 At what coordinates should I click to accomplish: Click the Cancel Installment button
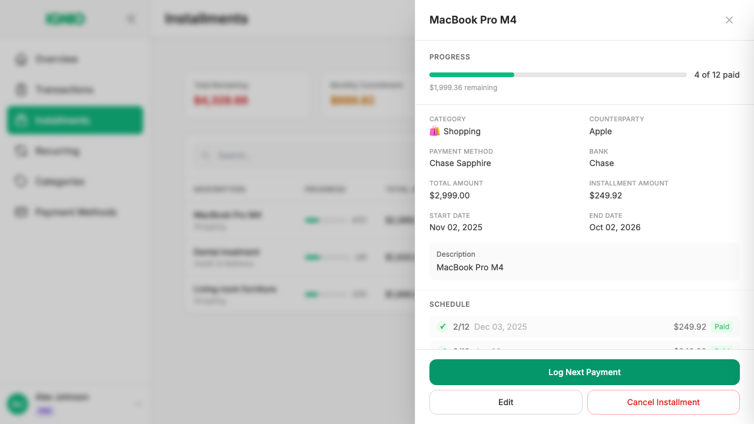click(663, 402)
